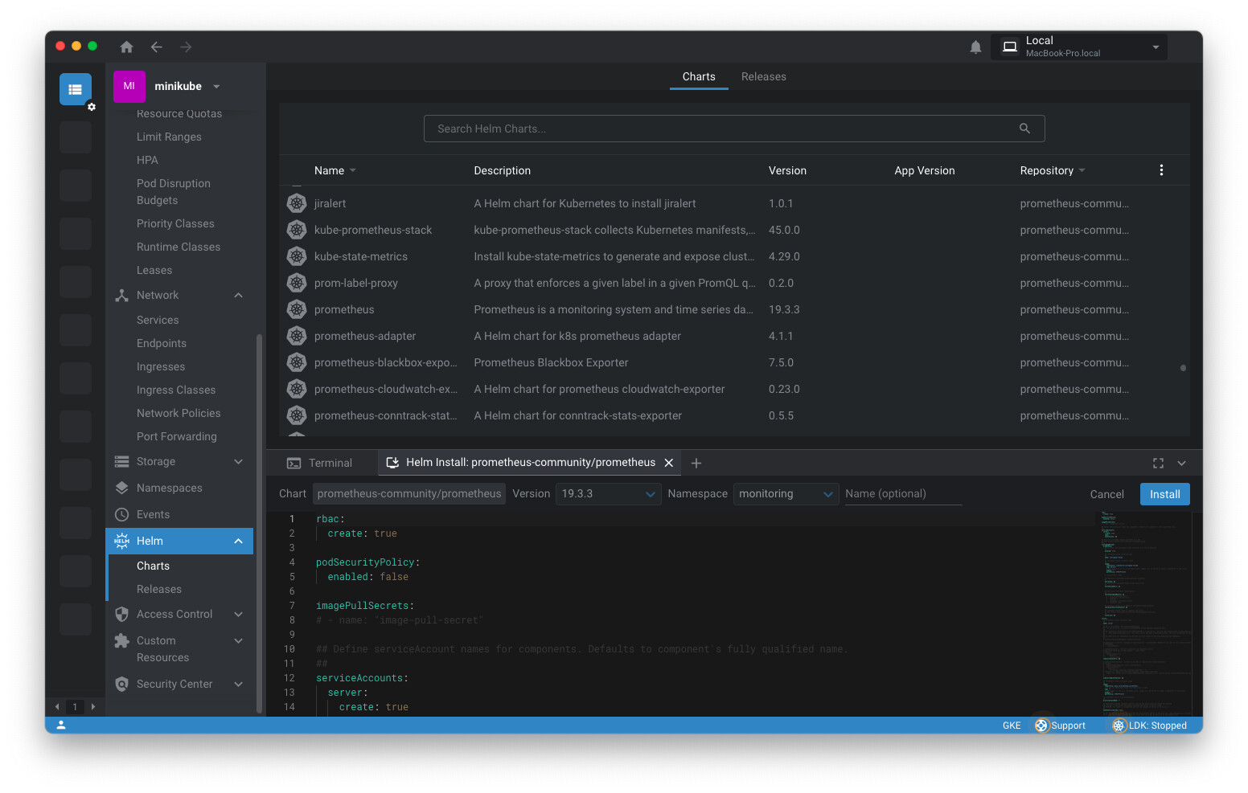Maximize the bottom dock panel
This screenshot has height=793, width=1248.
(1158, 463)
